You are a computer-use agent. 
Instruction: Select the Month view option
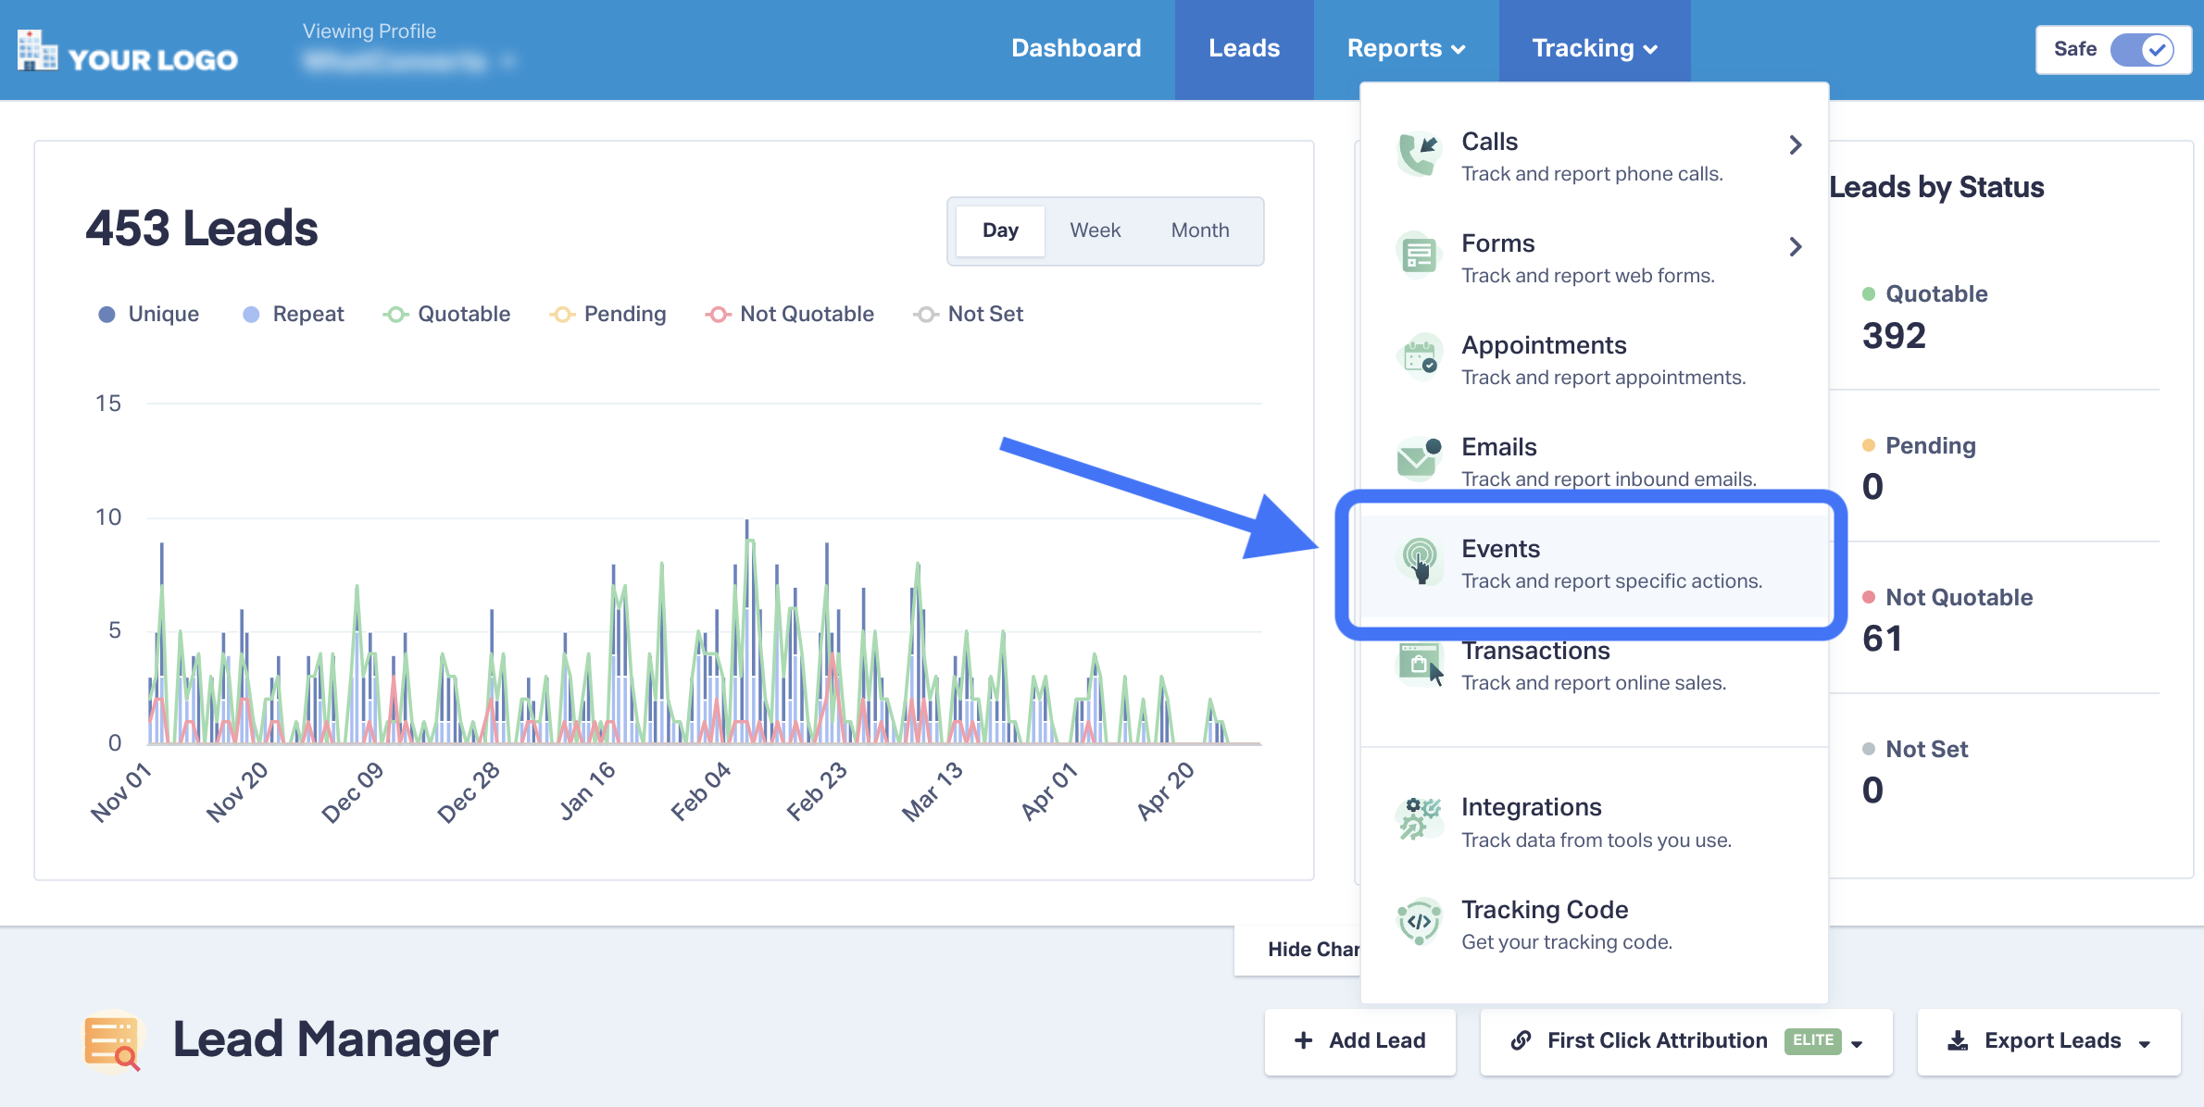(x=1199, y=230)
